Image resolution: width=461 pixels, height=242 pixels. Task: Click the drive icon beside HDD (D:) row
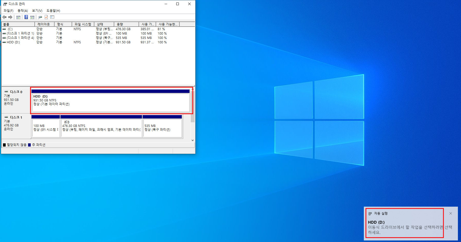click(4, 42)
